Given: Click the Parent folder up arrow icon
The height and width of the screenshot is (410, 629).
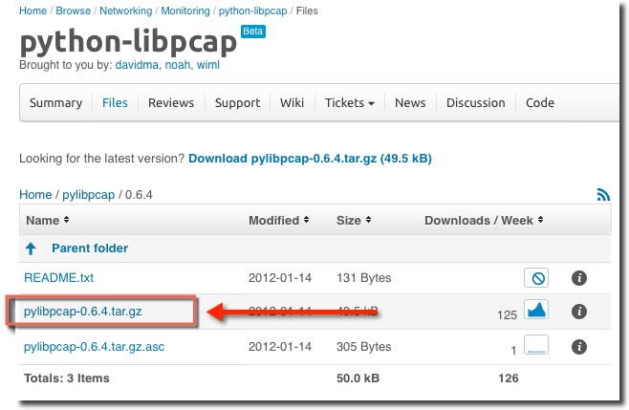Looking at the screenshot, I should tap(31, 248).
